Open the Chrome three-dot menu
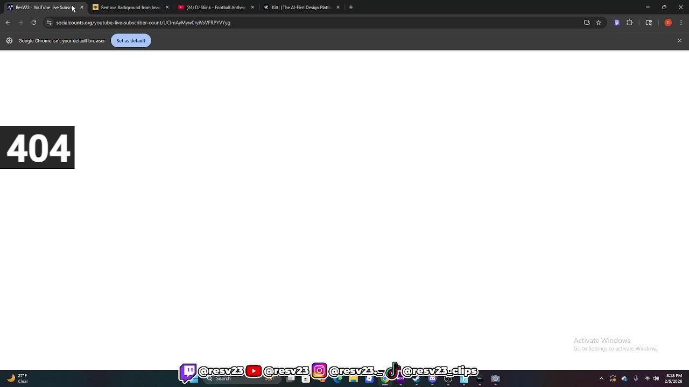Screen dimensions: 689x387 681,23
